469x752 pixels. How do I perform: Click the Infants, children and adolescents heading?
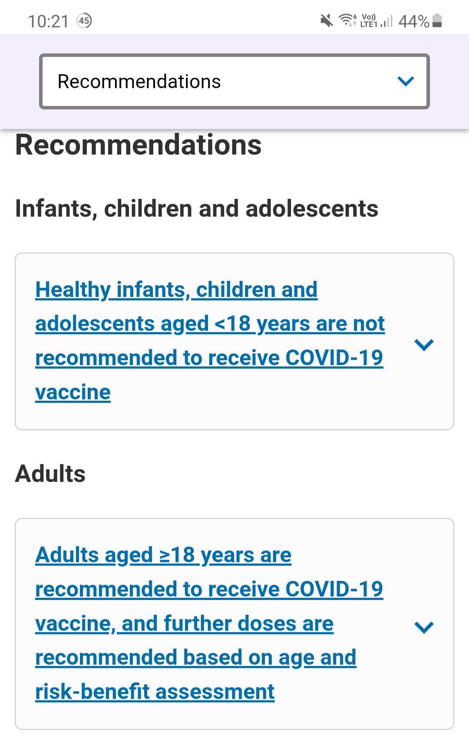pyautogui.click(x=196, y=208)
